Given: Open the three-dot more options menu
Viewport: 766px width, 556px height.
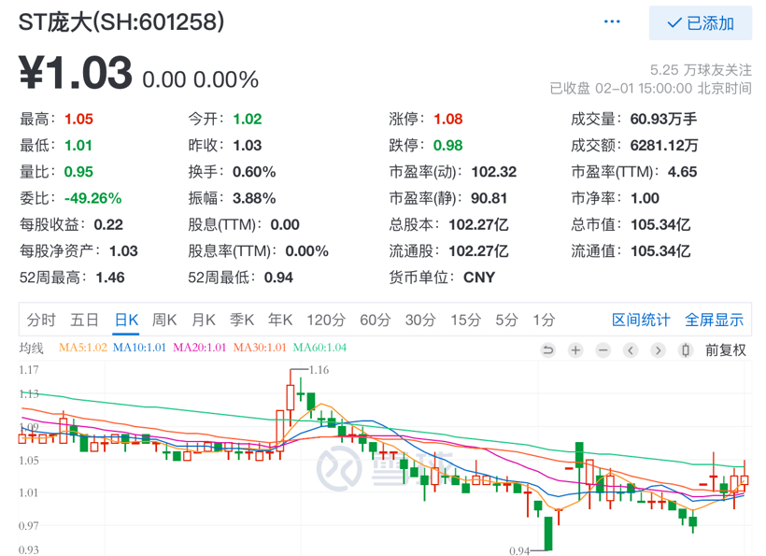Looking at the screenshot, I should [x=612, y=21].
